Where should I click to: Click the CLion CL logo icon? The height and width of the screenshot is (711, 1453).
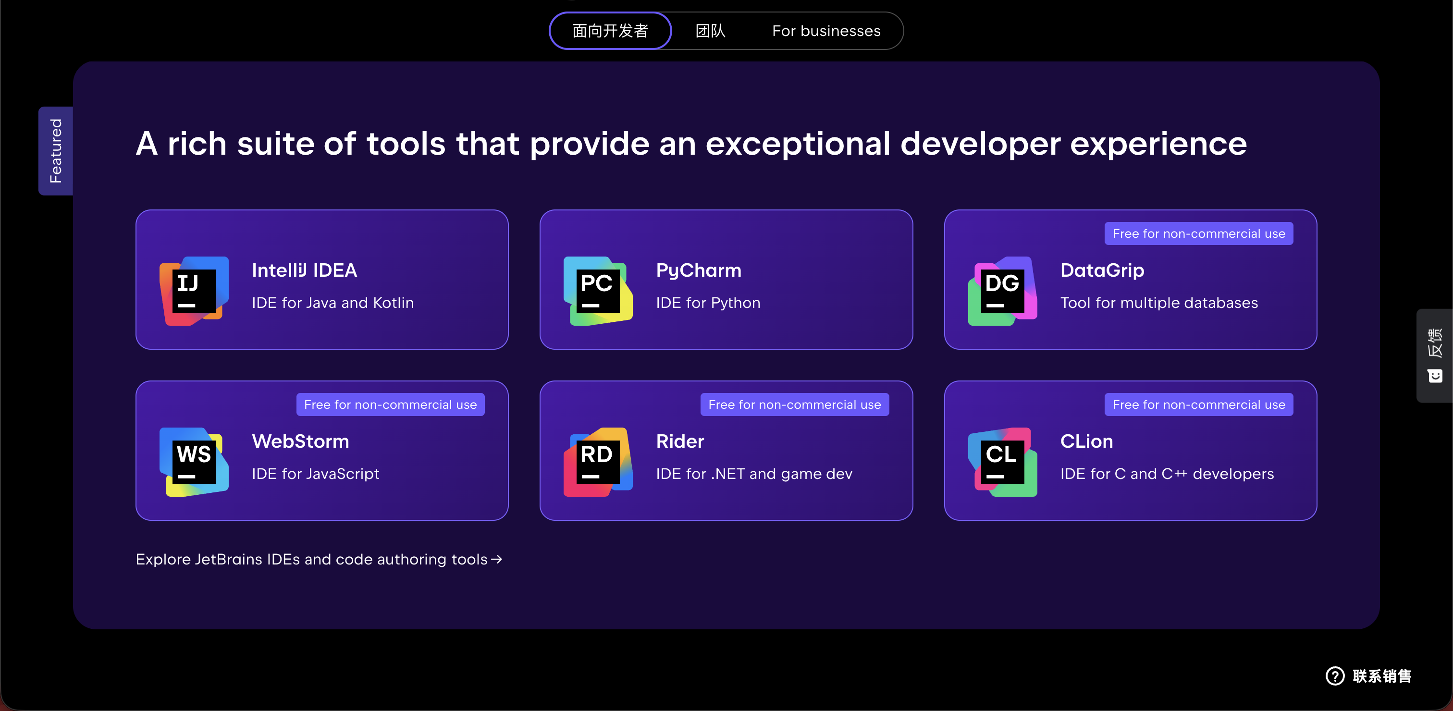tap(1002, 462)
